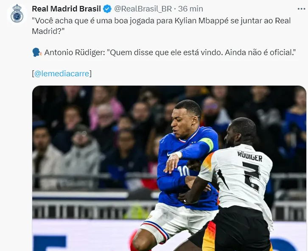Viewport: 308px width, 251px height.
Task: Open the Mbappé and Rüdiger match photo
Action: click(x=169, y=168)
